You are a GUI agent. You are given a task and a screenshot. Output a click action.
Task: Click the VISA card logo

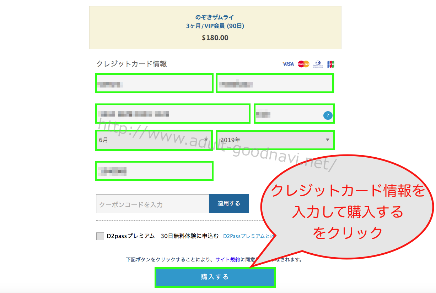tap(288, 64)
